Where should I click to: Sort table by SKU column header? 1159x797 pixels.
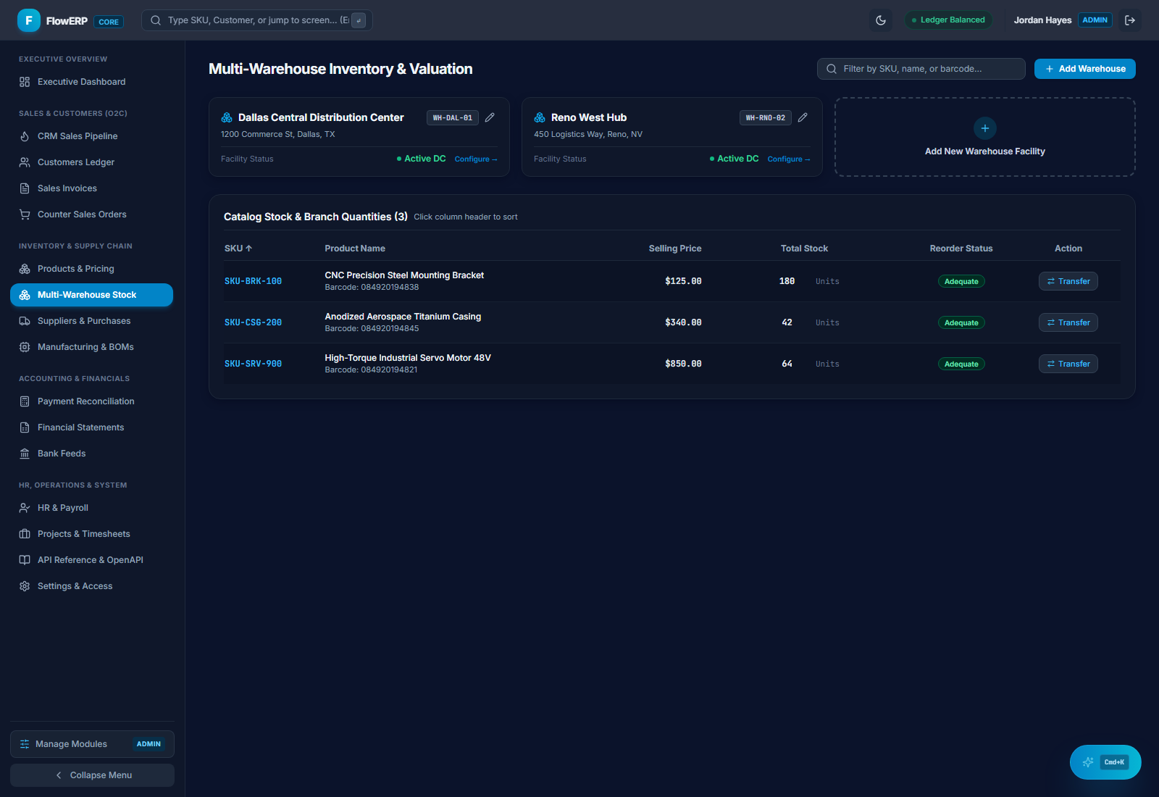click(x=238, y=249)
